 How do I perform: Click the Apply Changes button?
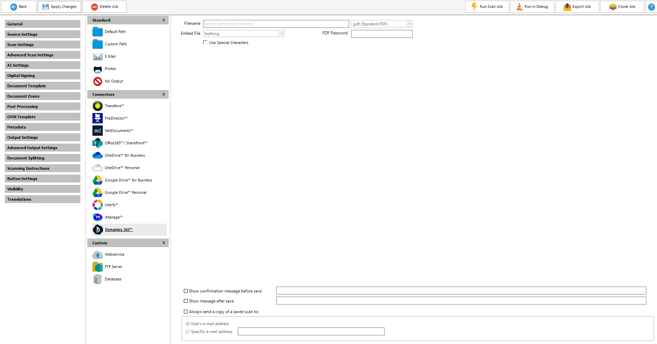point(59,7)
